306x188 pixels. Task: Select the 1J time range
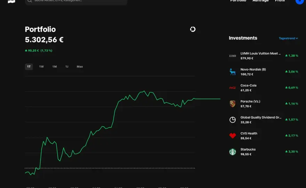(67, 66)
